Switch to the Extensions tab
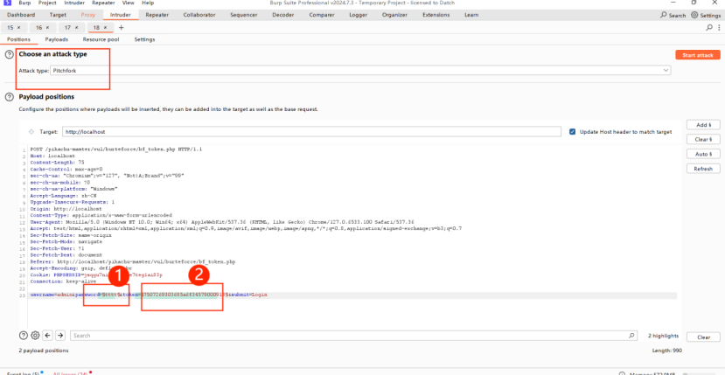The height and width of the screenshot is (375, 725). point(436,15)
